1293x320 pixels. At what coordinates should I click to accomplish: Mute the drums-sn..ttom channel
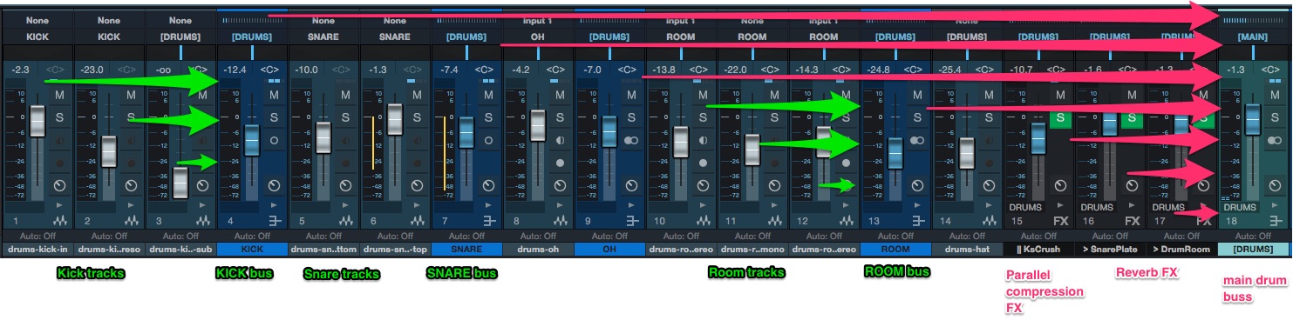pyautogui.click(x=345, y=95)
